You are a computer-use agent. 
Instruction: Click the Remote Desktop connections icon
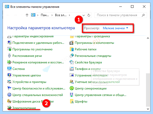point(9,43)
